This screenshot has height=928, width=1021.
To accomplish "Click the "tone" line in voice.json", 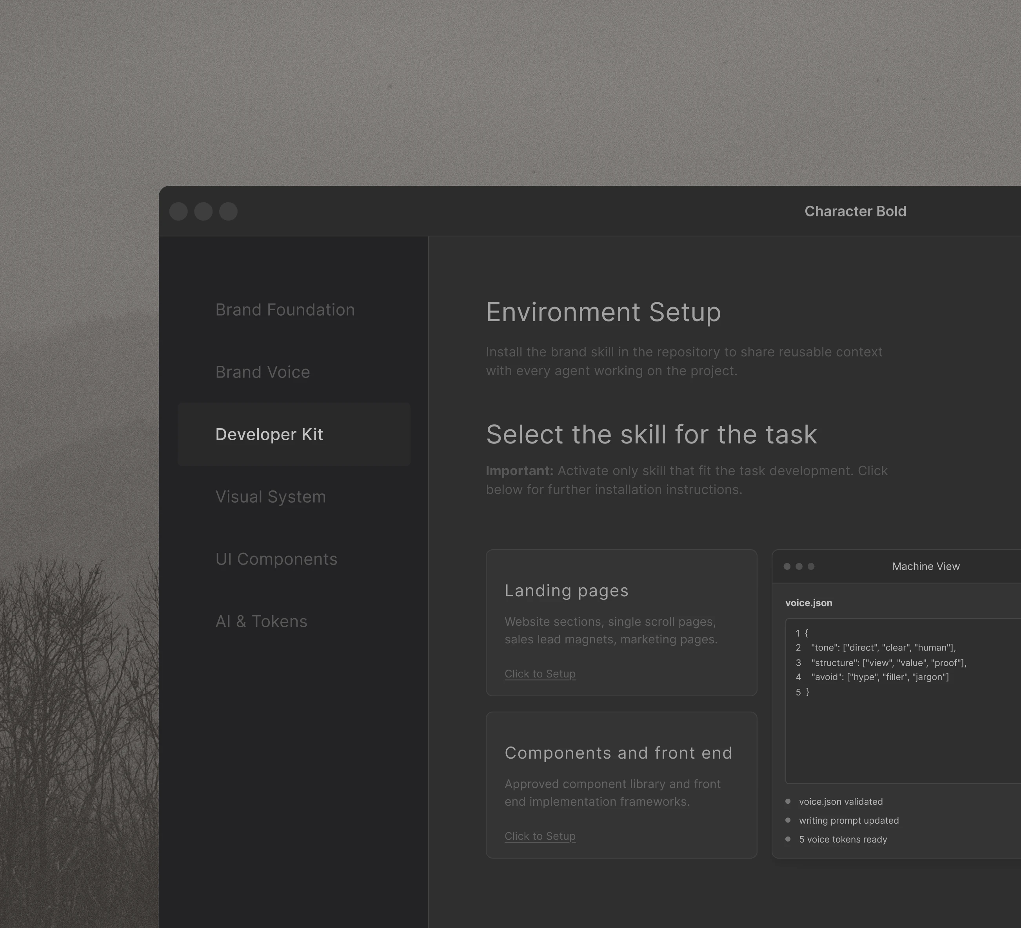I will [x=883, y=648].
